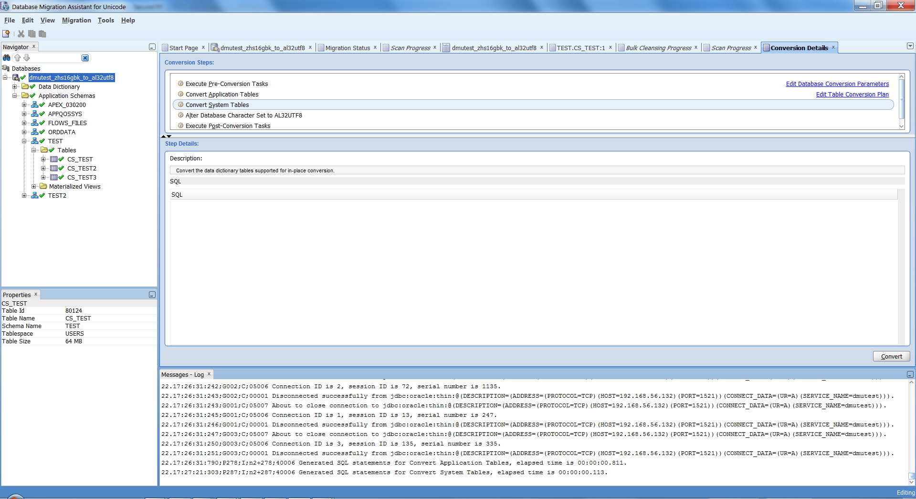This screenshot has width=916, height=499.
Task: Open the Edit menu
Action: [28, 20]
